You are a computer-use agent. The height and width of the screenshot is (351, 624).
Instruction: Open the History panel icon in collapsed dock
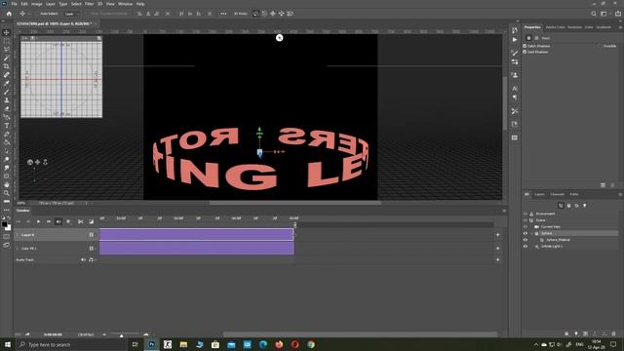[x=515, y=30]
